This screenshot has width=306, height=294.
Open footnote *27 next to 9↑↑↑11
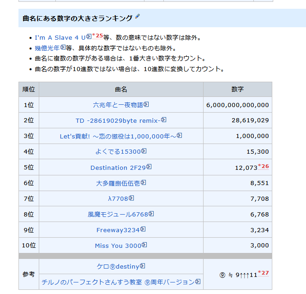pos(264,273)
